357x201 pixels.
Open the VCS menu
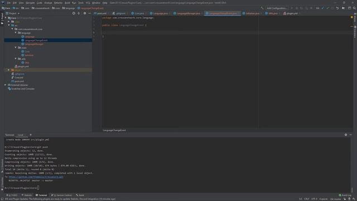pos(88,3)
